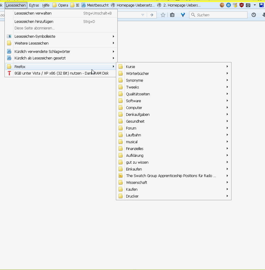
Task: Click the blue diamond toolbar icon
Action: coord(183,15)
